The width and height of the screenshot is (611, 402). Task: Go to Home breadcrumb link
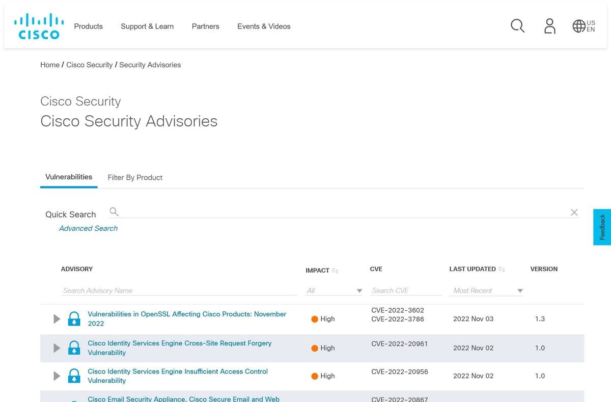50,65
